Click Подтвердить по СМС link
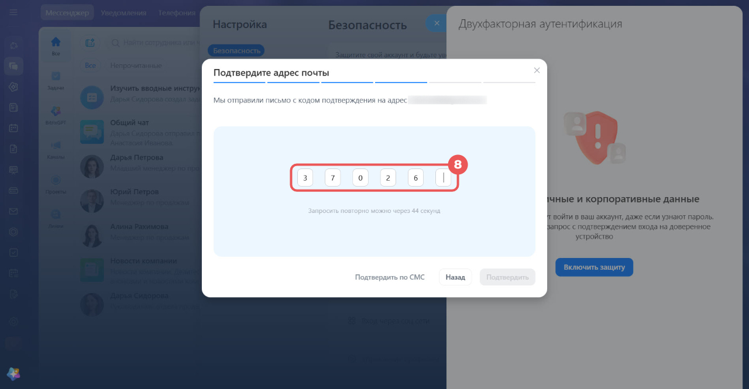Screen dimensions: 749x389 tap(390, 277)
